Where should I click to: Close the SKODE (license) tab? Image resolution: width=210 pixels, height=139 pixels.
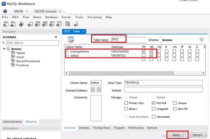pyautogui.click(x=60, y=11)
